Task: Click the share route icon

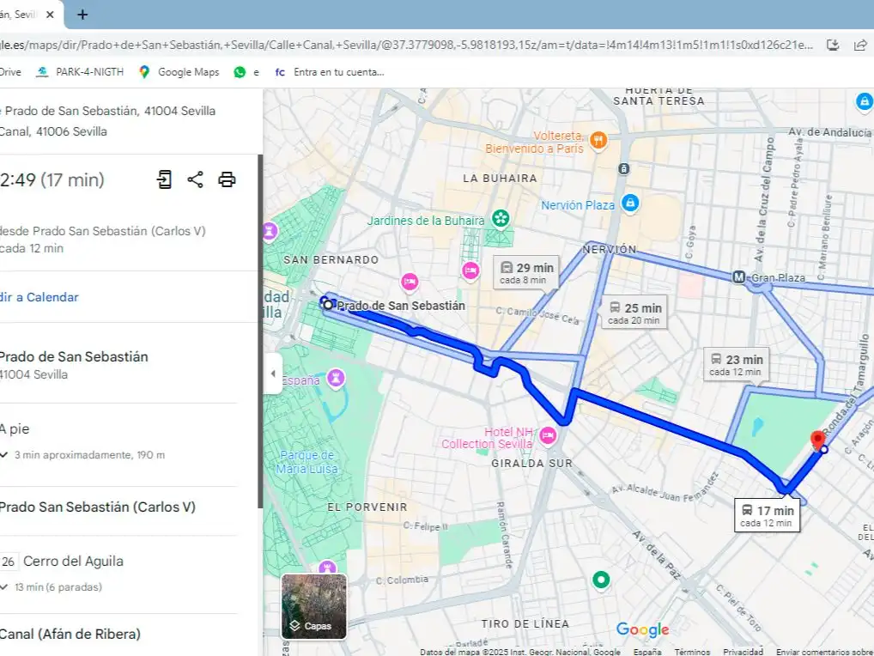Action: click(x=195, y=179)
